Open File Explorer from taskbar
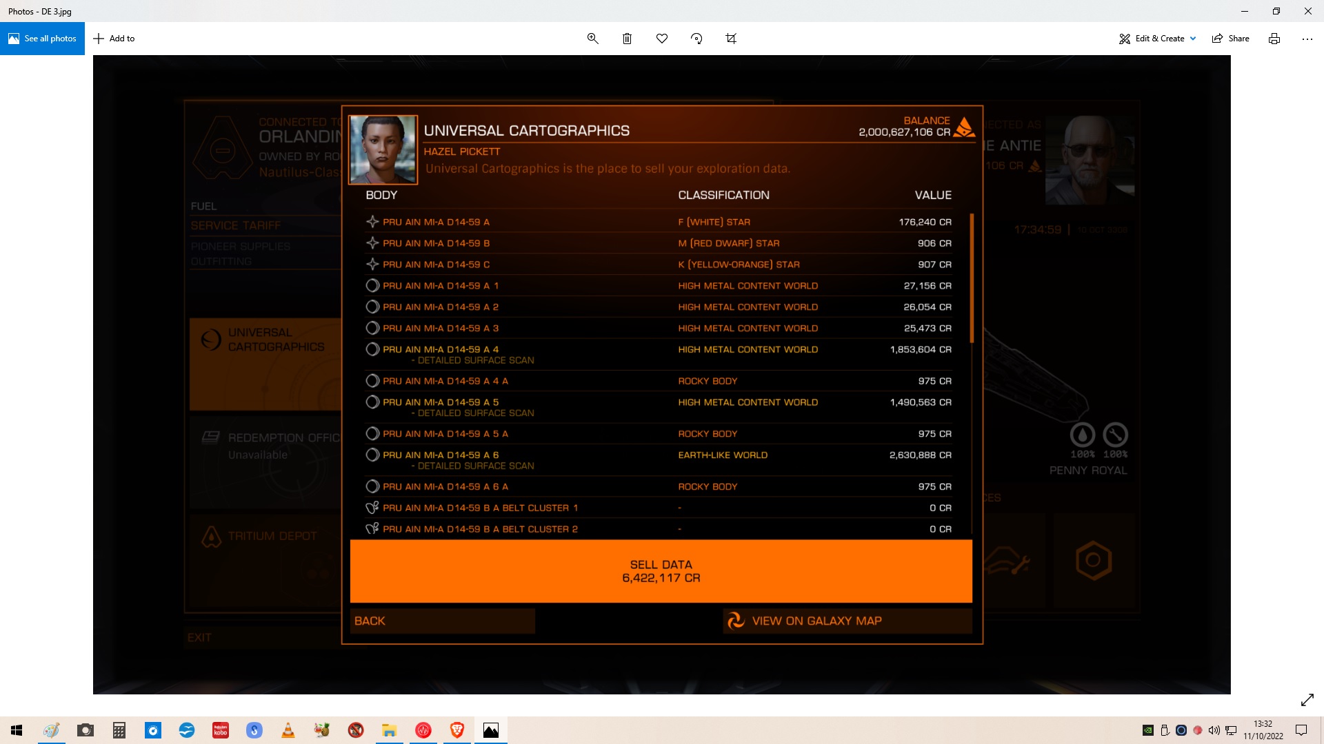 [390, 730]
